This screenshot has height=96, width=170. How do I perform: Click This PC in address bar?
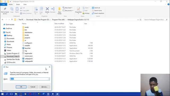(21, 20)
